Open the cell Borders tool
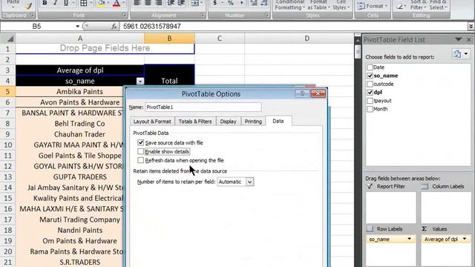475x267 pixels. coord(84,3)
